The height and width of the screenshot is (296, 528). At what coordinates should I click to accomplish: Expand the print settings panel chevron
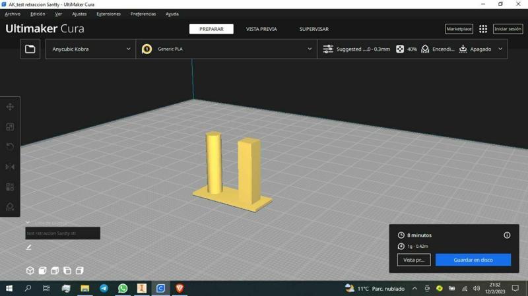pyautogui.click(x=500, y=49)
